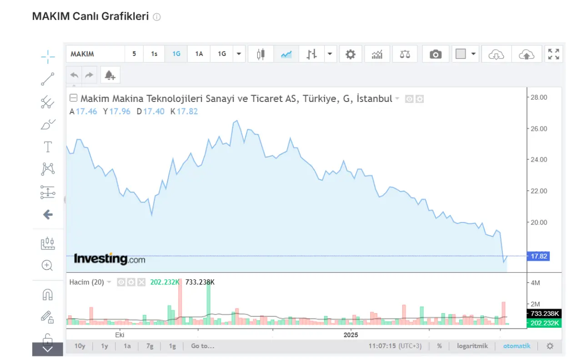Click the 733.238K volume label

point(544,314)
